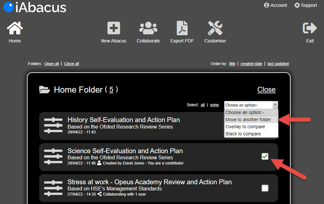Open the Collaborate people icon
The image size is (324, 204).
148,28
